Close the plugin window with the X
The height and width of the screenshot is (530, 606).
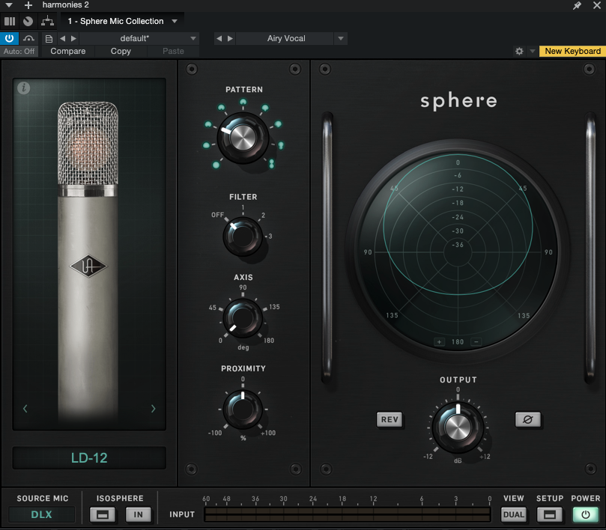click(x=597, y=5)
